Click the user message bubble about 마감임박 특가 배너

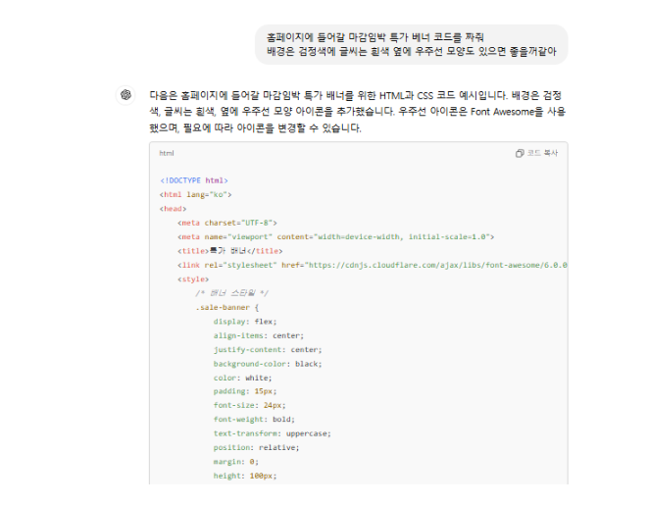coord(412,44)
